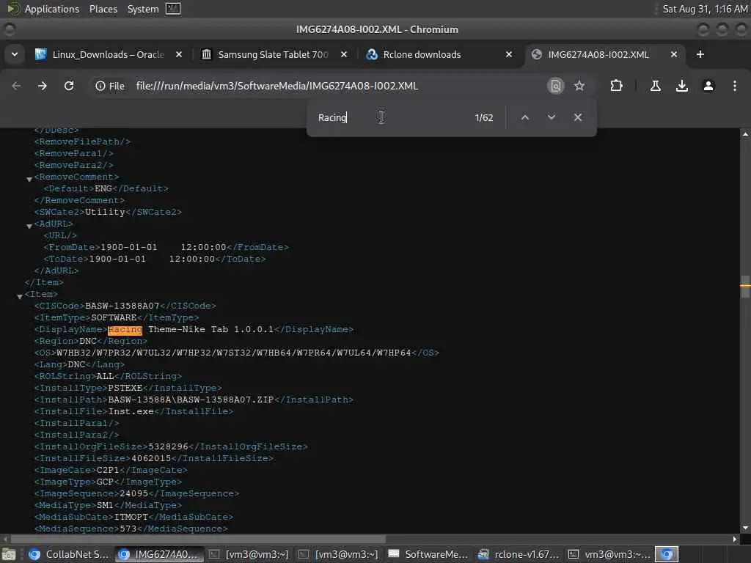Jump to previous find result
This screenshot has width=751, height=563.
point(525,117)
